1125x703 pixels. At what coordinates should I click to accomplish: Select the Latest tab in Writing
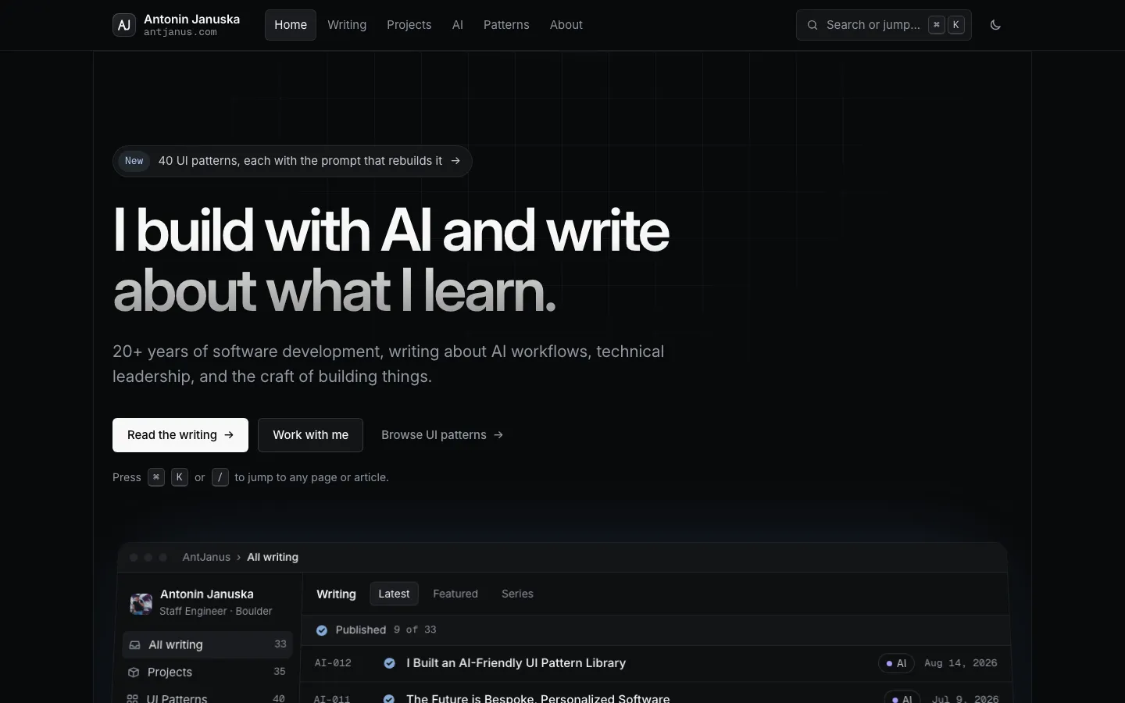tap(394, 594)
